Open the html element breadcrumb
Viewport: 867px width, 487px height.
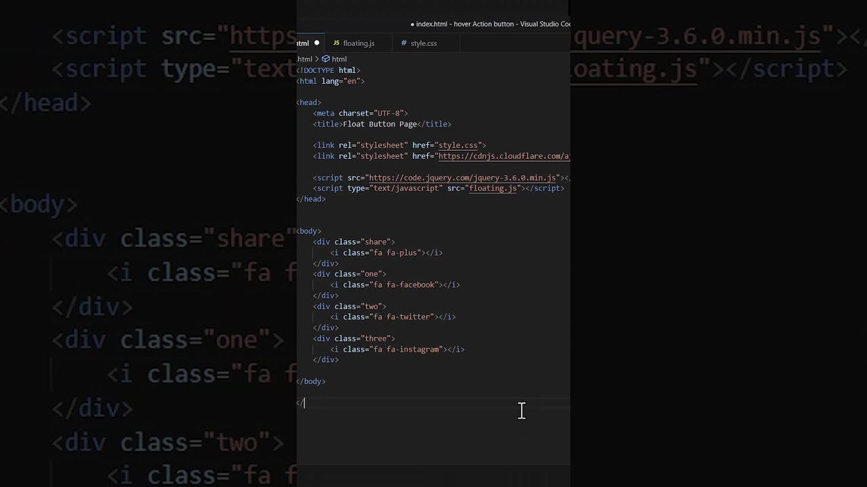pyautogui.click(x=339, y=59)
